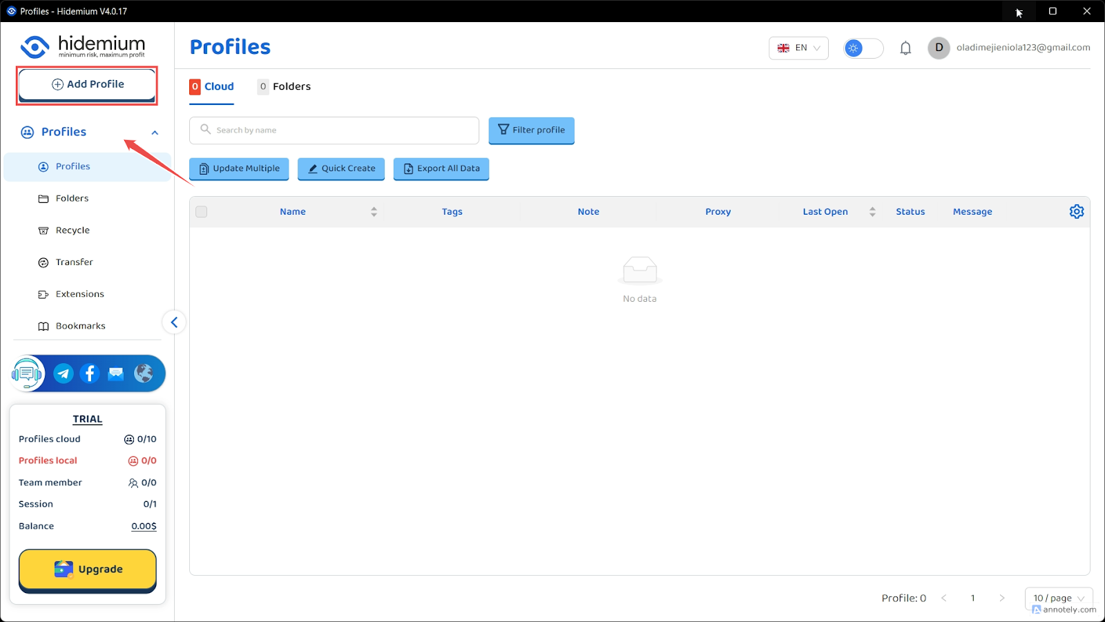This screenshot has width=1105, height=622.
Task: Open the Telegram contact icon
Action: 64,373
